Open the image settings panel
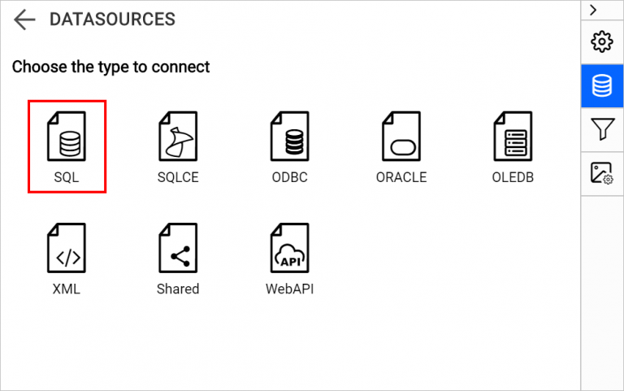Image resolution: width=624 pixels, height=391 pixels. pyautogui.click(x=602, y=173)
